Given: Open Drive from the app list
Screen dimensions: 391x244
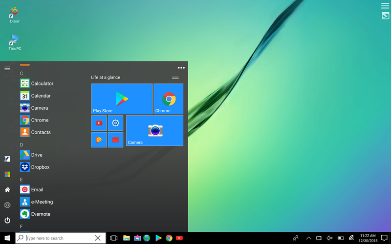Looking at the screenshot, I should pos(31,155).
